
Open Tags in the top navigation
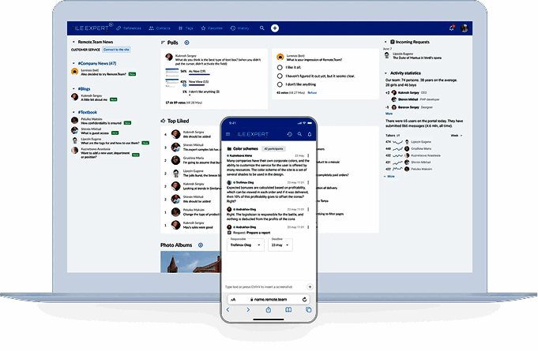tap(186, 28)
